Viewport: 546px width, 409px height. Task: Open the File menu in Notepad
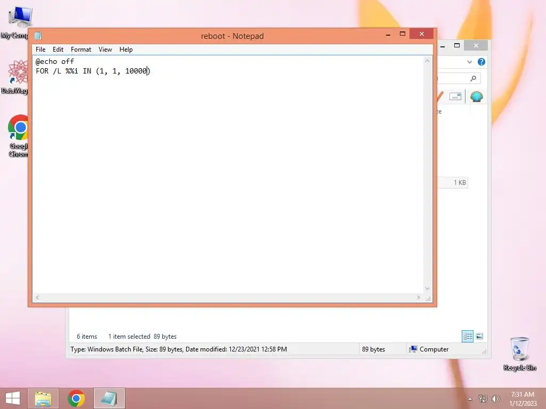[41, 50]
